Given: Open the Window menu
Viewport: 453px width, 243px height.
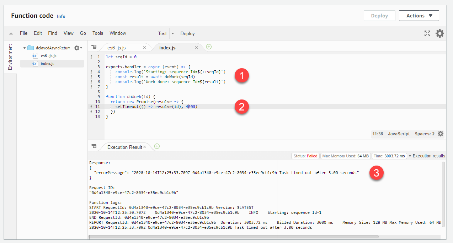Looking at the screenshot, I should pos(118,33).
